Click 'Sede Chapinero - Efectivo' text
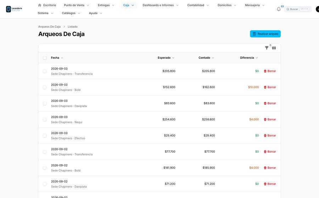The image size is (319, 198). [x=68, y=138]
